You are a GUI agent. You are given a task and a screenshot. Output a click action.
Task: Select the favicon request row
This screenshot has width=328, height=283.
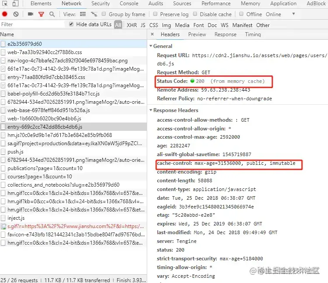tap(73, 235)
